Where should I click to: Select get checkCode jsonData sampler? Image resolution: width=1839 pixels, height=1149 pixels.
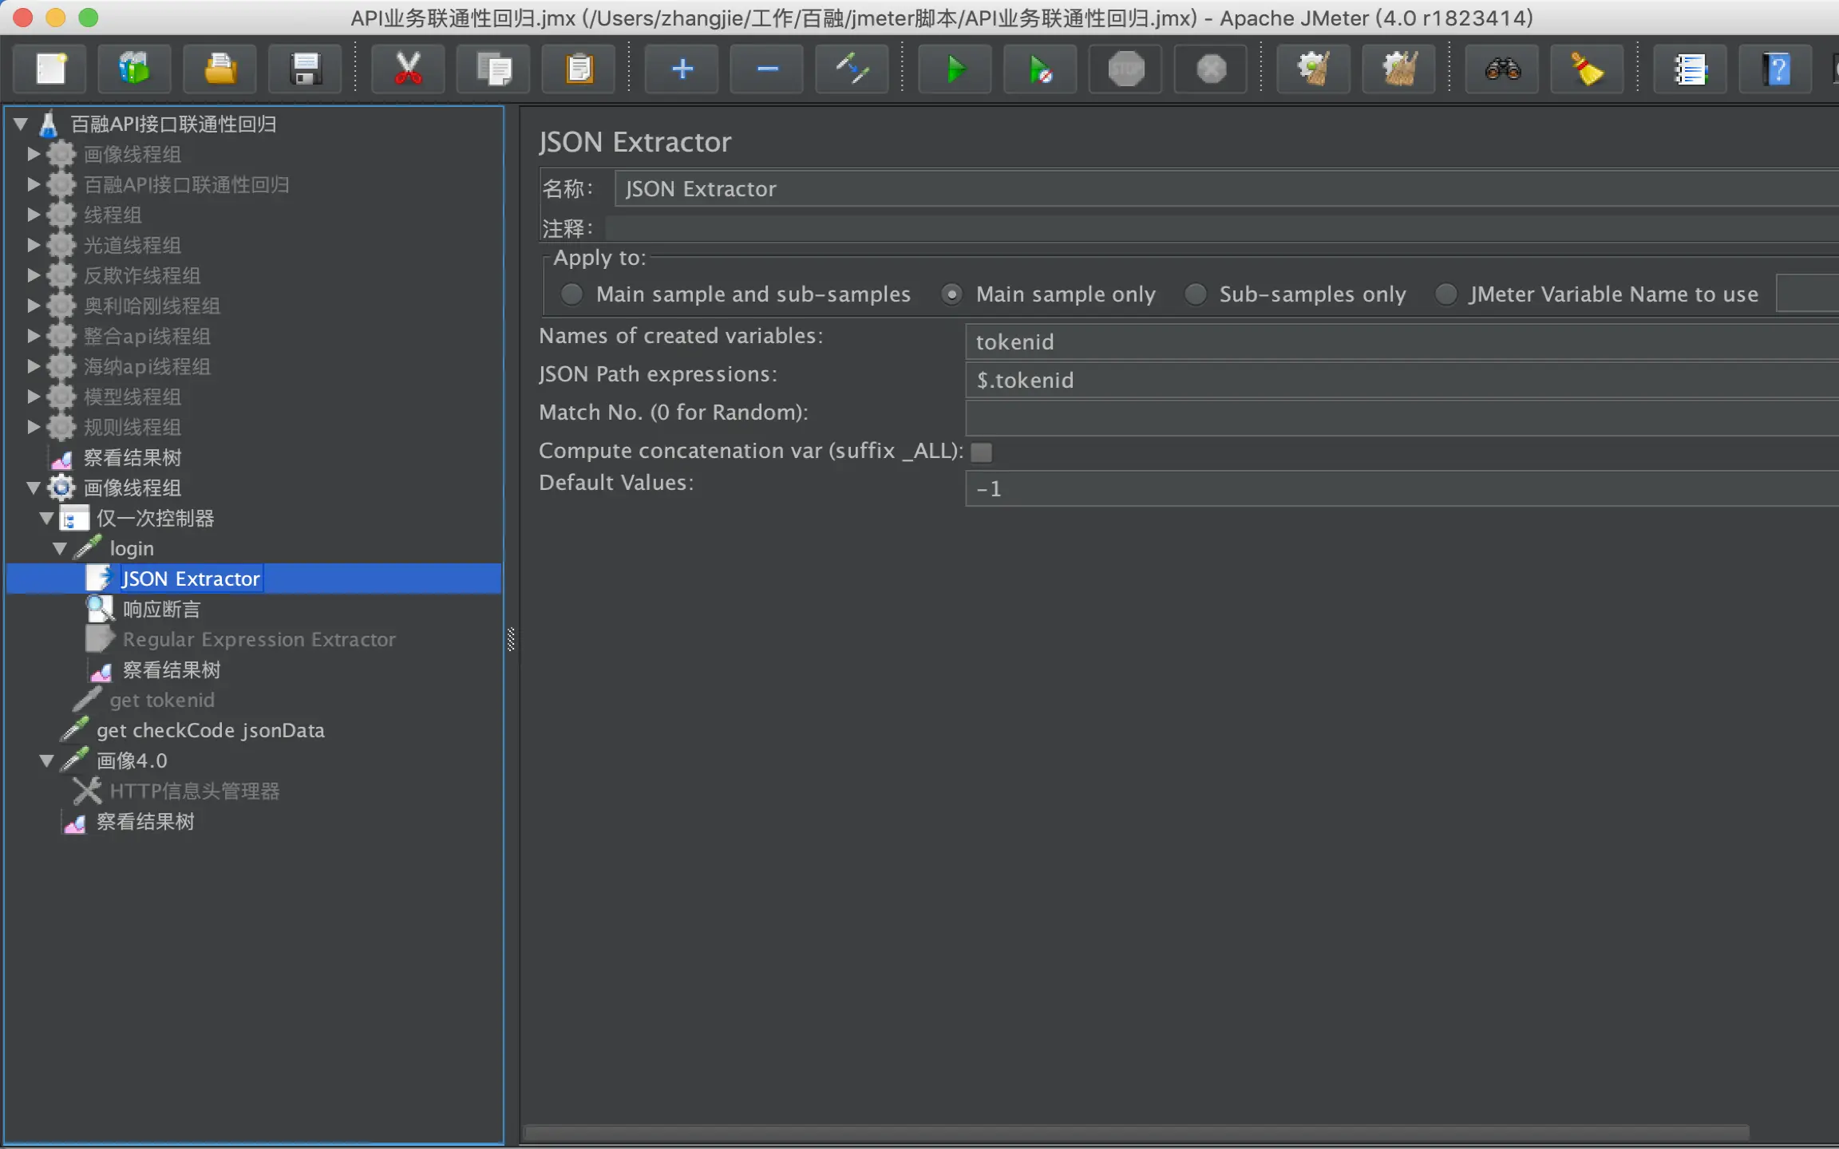click(x=210, y=731)
